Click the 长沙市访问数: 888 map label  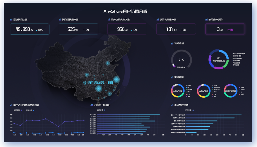[x=98, y=83]
